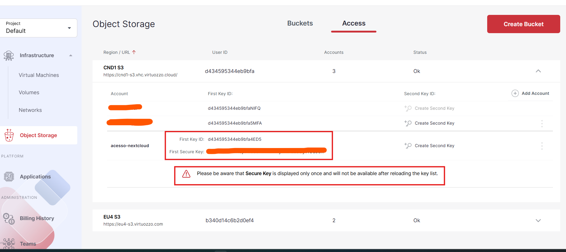Click CND1 S3 URL text
Image resolution: width=566 pixels, height=252 pixels.
(140, 75)
